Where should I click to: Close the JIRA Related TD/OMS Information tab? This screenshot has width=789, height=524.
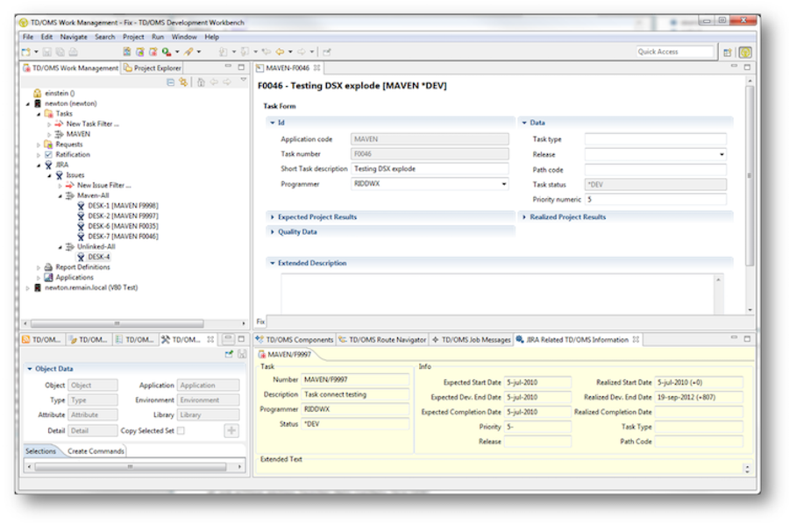tap(636, 339)
